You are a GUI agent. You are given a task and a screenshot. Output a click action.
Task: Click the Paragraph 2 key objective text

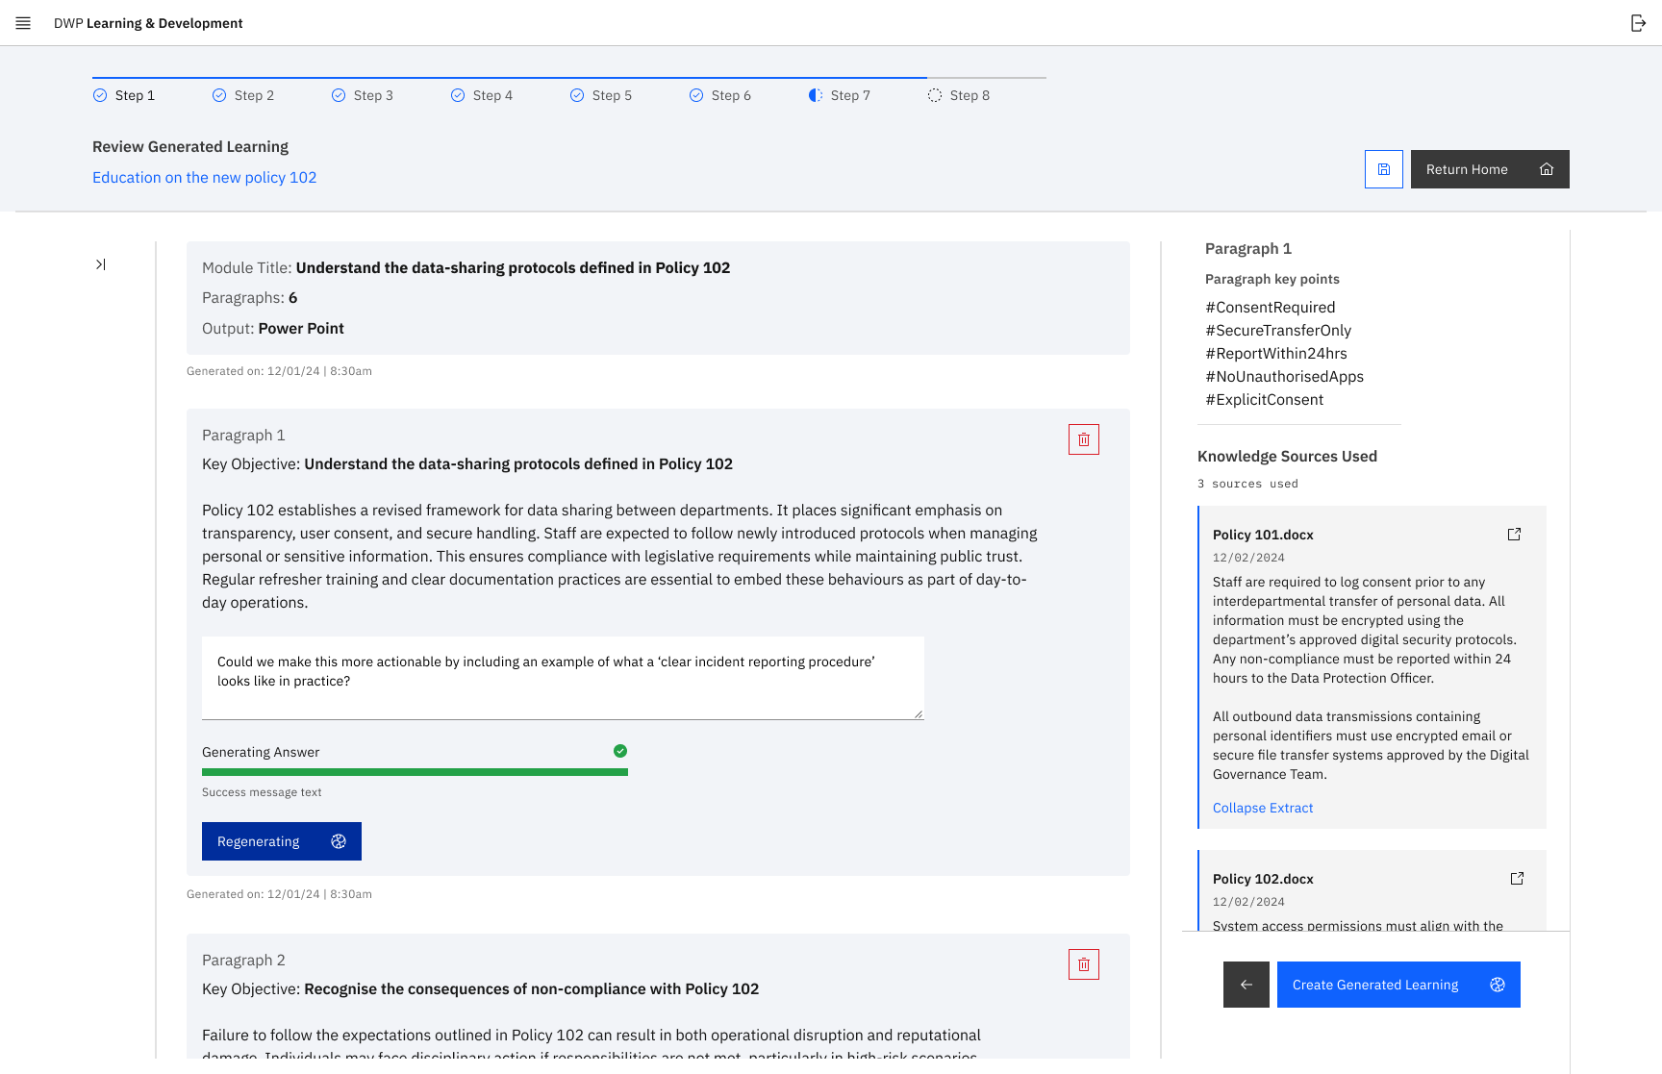tap(480, 989)
